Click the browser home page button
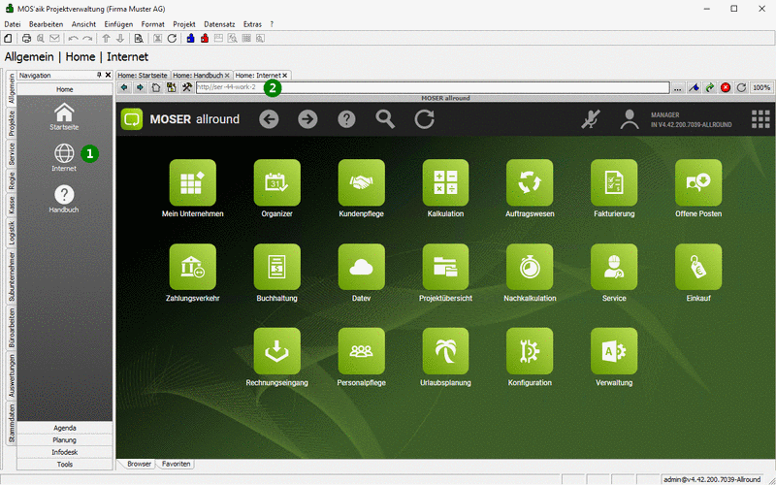This screenshot has height=485, width=776. (155, 87)
